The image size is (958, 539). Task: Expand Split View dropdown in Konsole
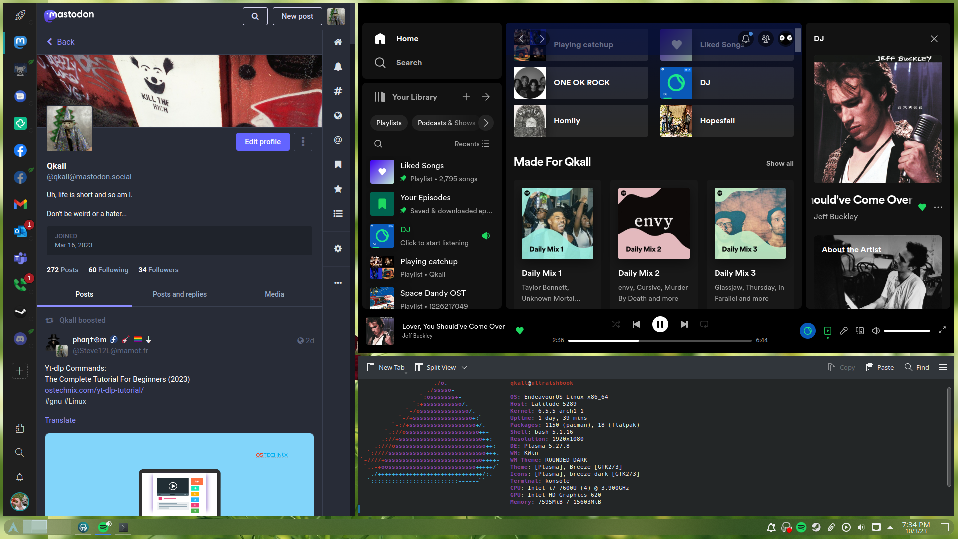(464, 368)
